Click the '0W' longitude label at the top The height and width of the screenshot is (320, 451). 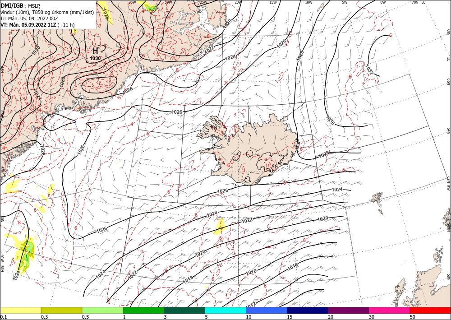(x=383, y=2)
